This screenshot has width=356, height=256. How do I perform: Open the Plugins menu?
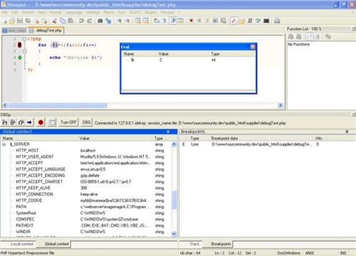[151, 12]
